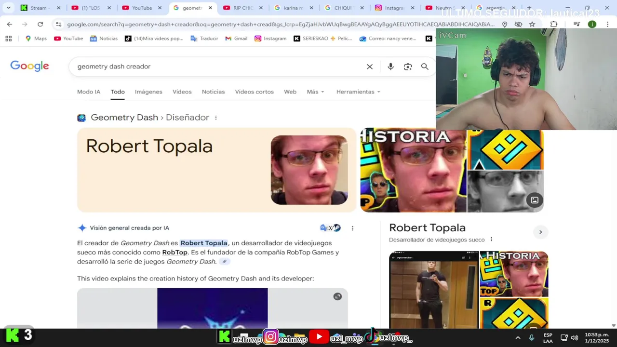Select the Imágenes search tab

[x=148, y=92]
